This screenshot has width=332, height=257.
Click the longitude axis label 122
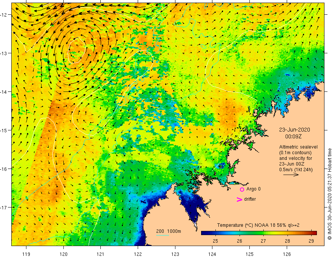click(138, 254)
